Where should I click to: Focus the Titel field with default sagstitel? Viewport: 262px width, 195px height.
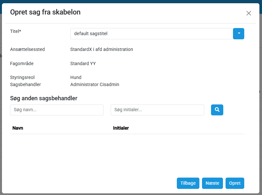click(x=151, y=34)
